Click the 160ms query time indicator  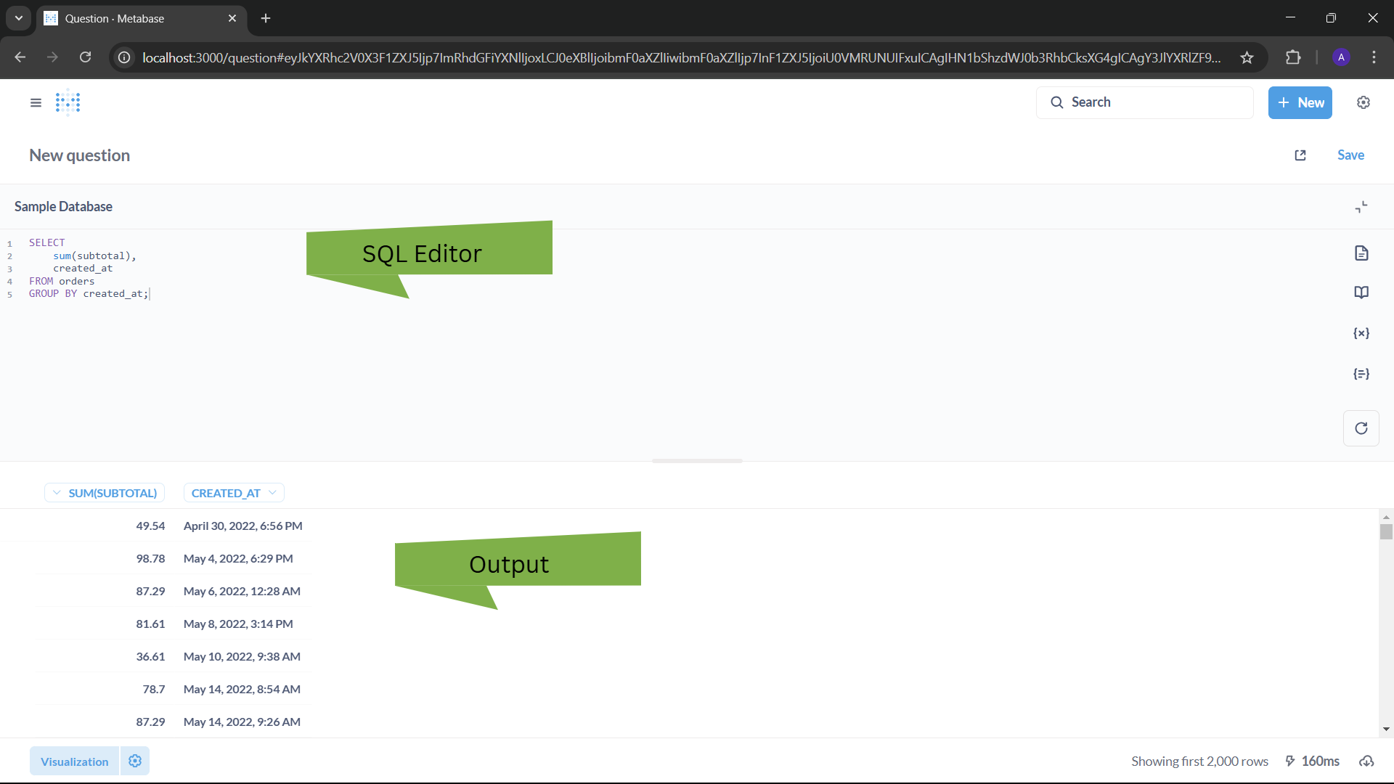click(1312, 761)
